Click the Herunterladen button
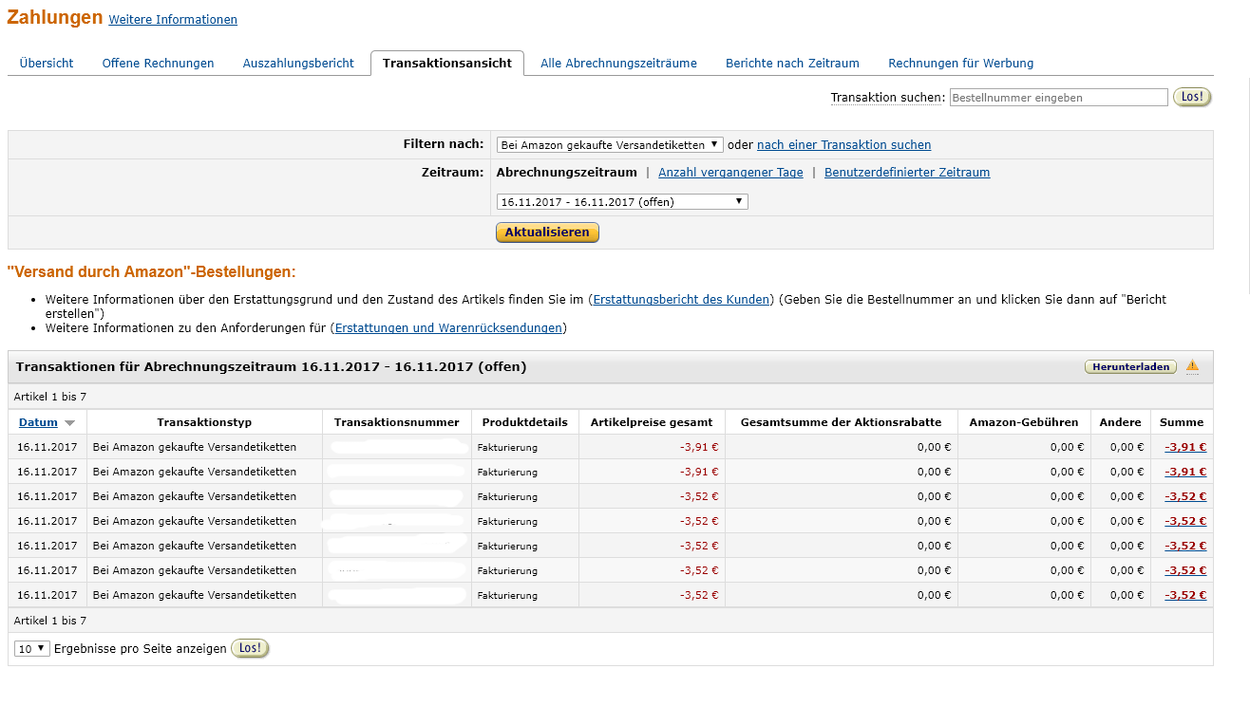Viewport: 1250px width, 706px height. click(1130, 367)
